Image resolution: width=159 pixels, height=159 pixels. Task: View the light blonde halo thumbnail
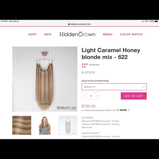tap(68, 125)
